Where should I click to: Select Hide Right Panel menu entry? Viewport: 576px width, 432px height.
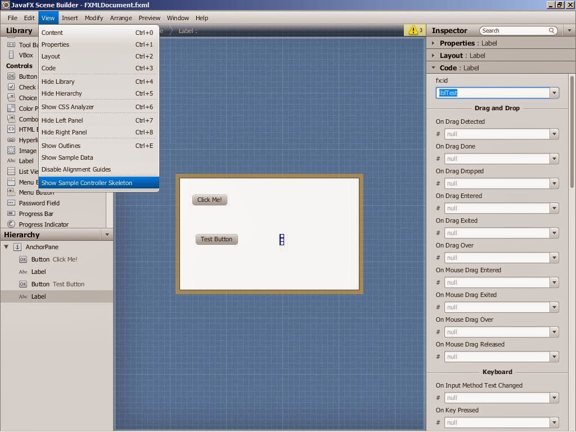point(65,132)
